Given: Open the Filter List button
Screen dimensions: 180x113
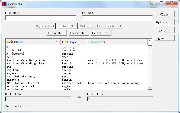Looking at the screenshot, I should 101,33.
